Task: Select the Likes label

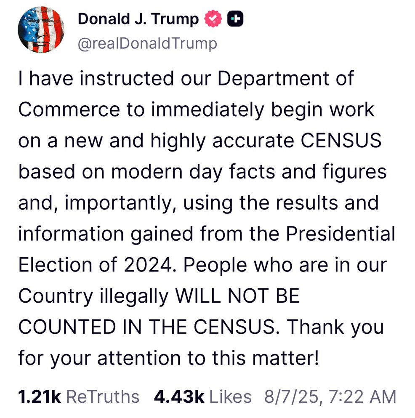Action: coord(230,397)
